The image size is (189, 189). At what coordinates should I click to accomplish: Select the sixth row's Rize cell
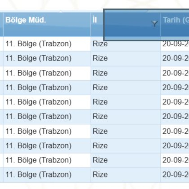point(100,116)
